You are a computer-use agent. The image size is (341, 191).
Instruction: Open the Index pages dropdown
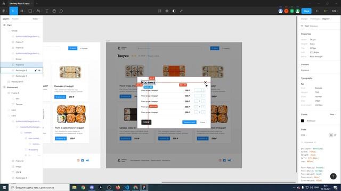36,19
